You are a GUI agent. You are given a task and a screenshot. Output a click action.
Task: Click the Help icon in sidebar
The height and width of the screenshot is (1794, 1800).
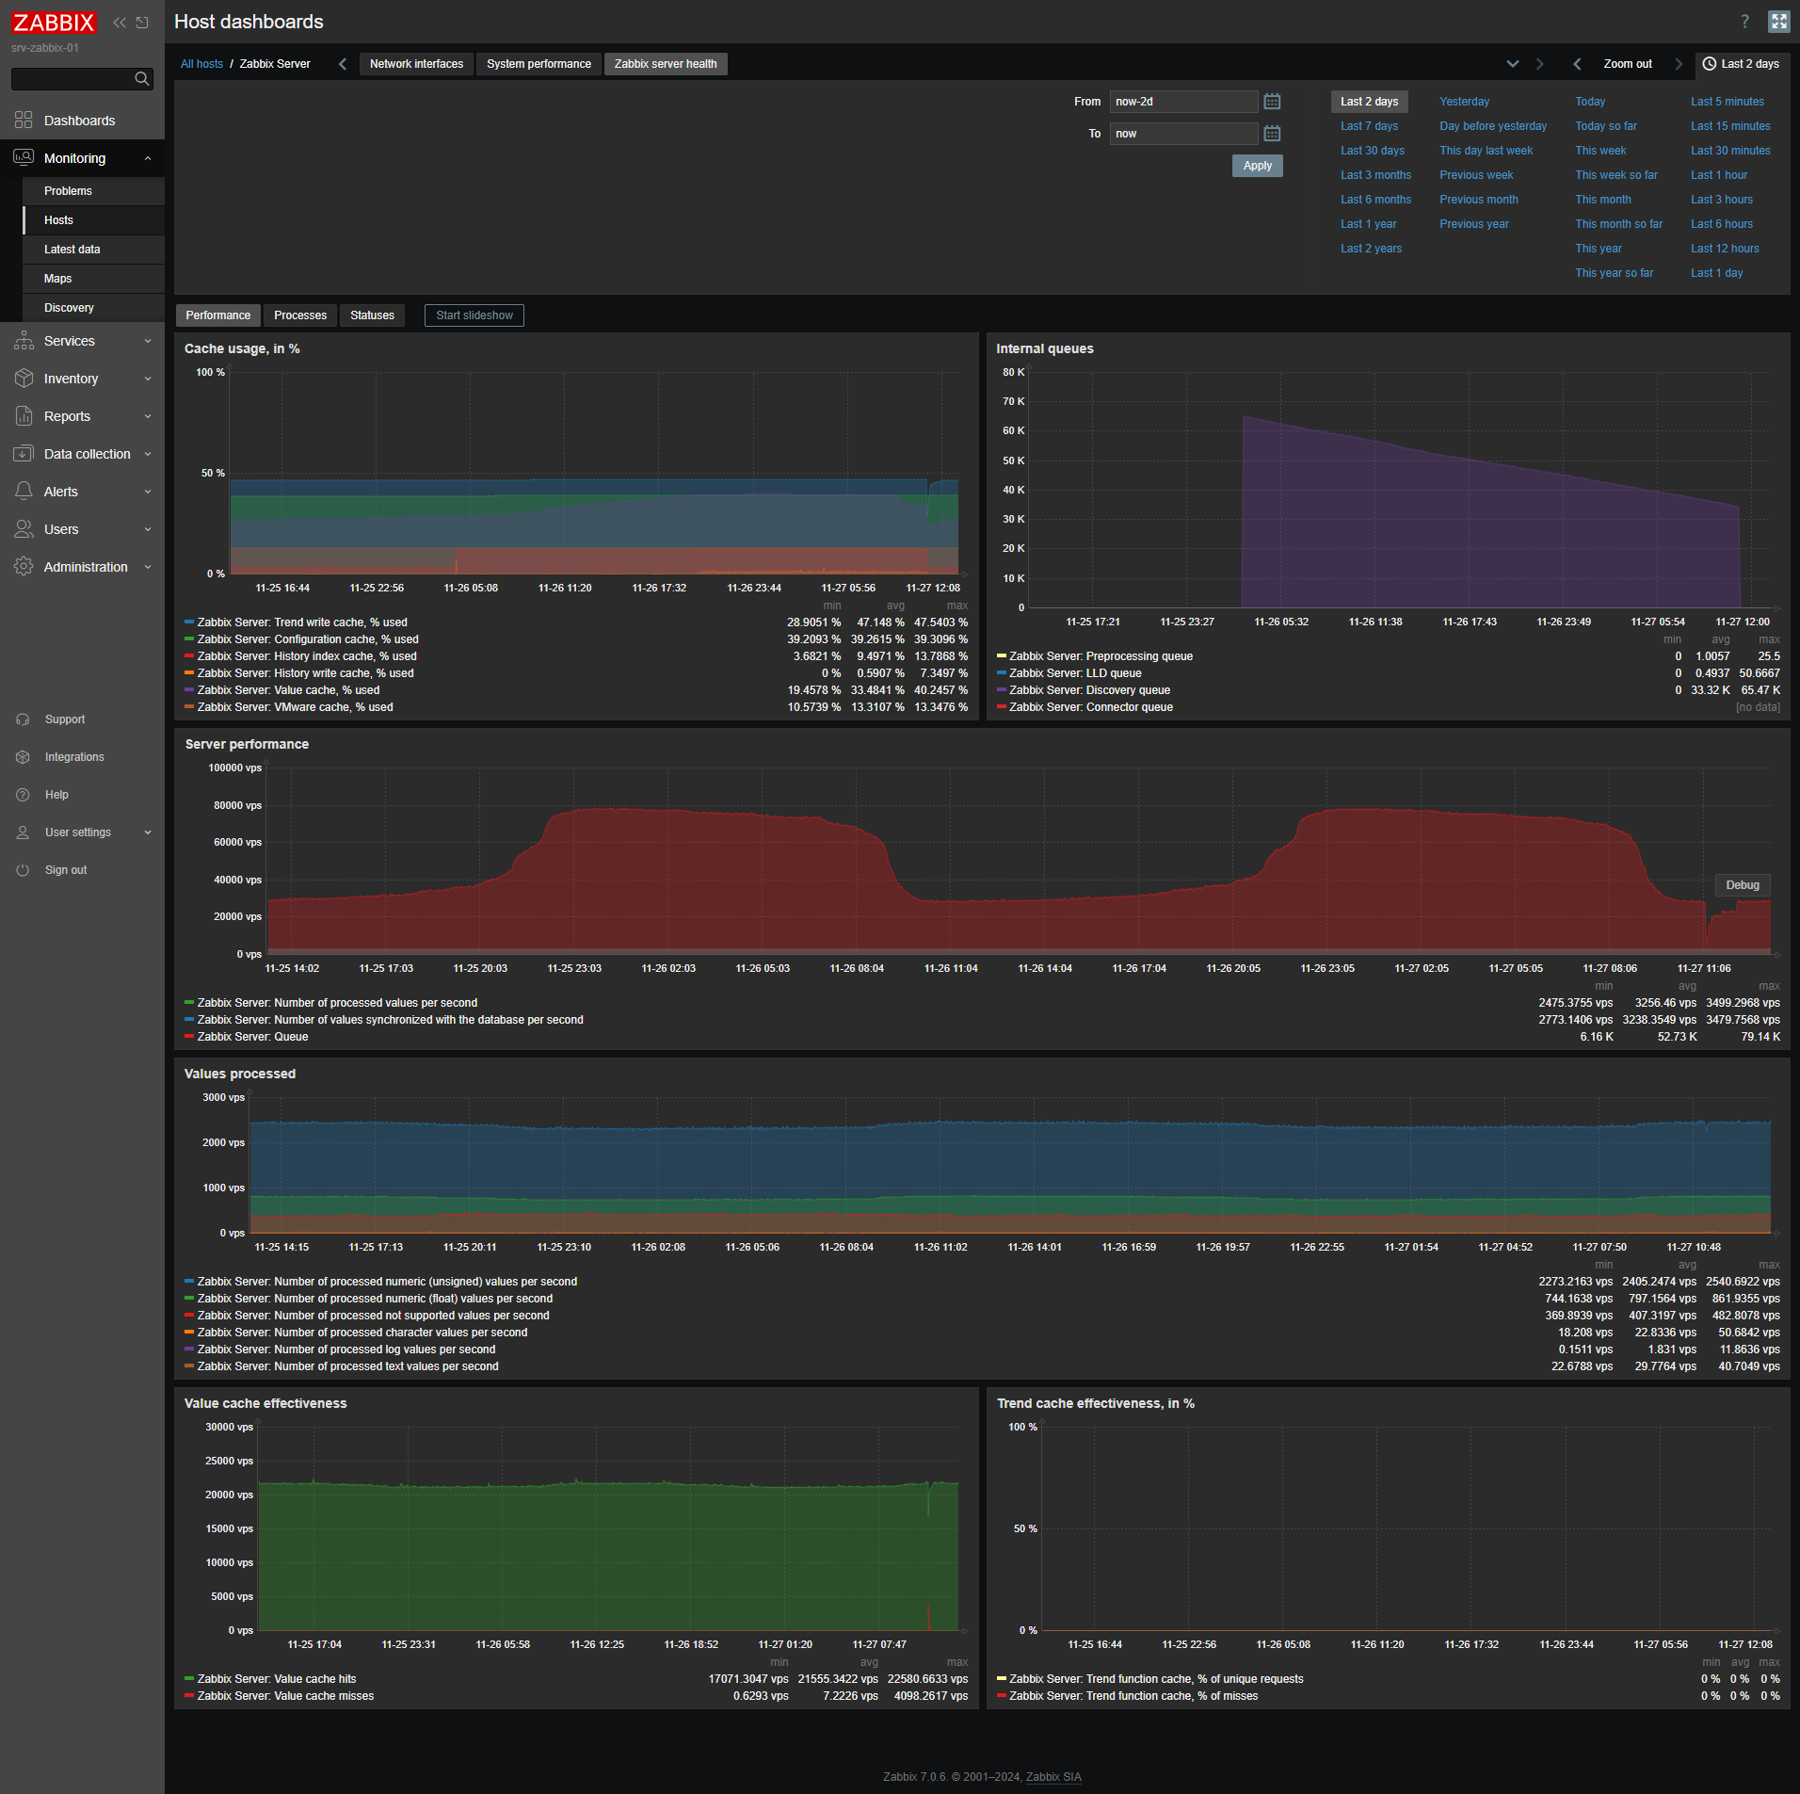23,795
